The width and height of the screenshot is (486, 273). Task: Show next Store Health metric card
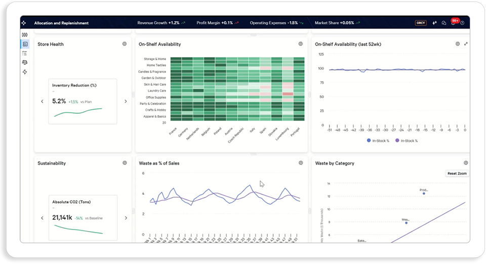coord(126,101)
